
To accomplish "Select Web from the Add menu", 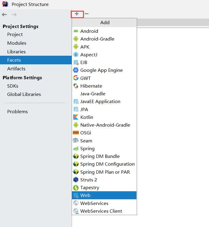I will pyautogui.click(x=85, y=195).
